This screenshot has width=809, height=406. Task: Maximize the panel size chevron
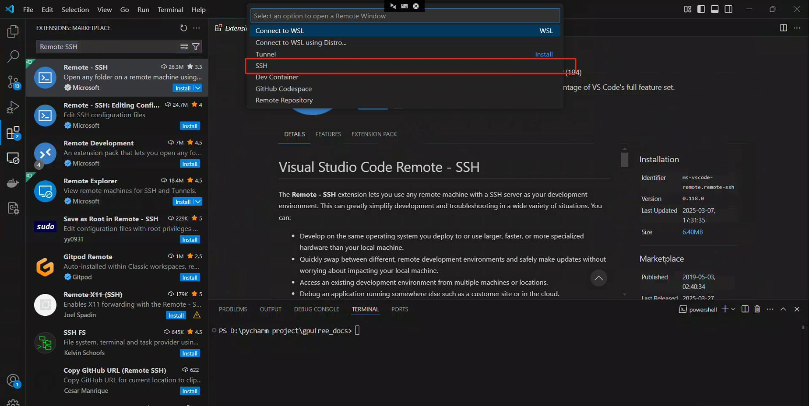(783, 309)
